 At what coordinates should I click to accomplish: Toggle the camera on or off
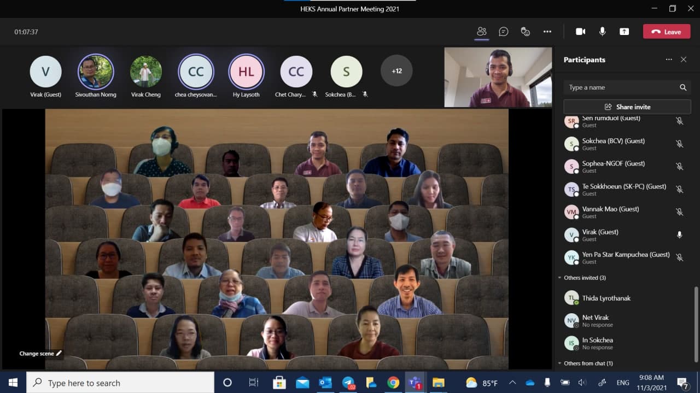click(581, 32)
